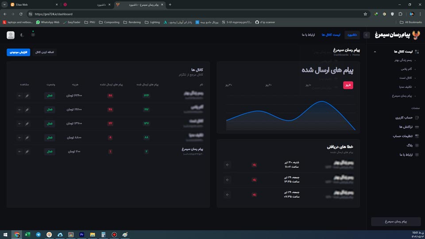Open تراکنش ها (transactions) in sidebar
Image resolution: width=425 pixels, height=239 pixels.
pos(406,127)
